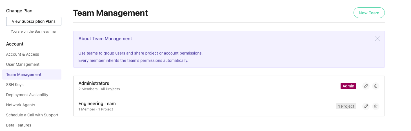Viewport: 411px width, 131px height.
Task: Schedule a Call with Support
Action: [32, 115]
